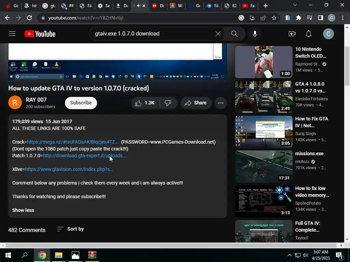Click the network icon in the system tray
The height and width of the screenshot is (262, 350).
click(297, 255)
